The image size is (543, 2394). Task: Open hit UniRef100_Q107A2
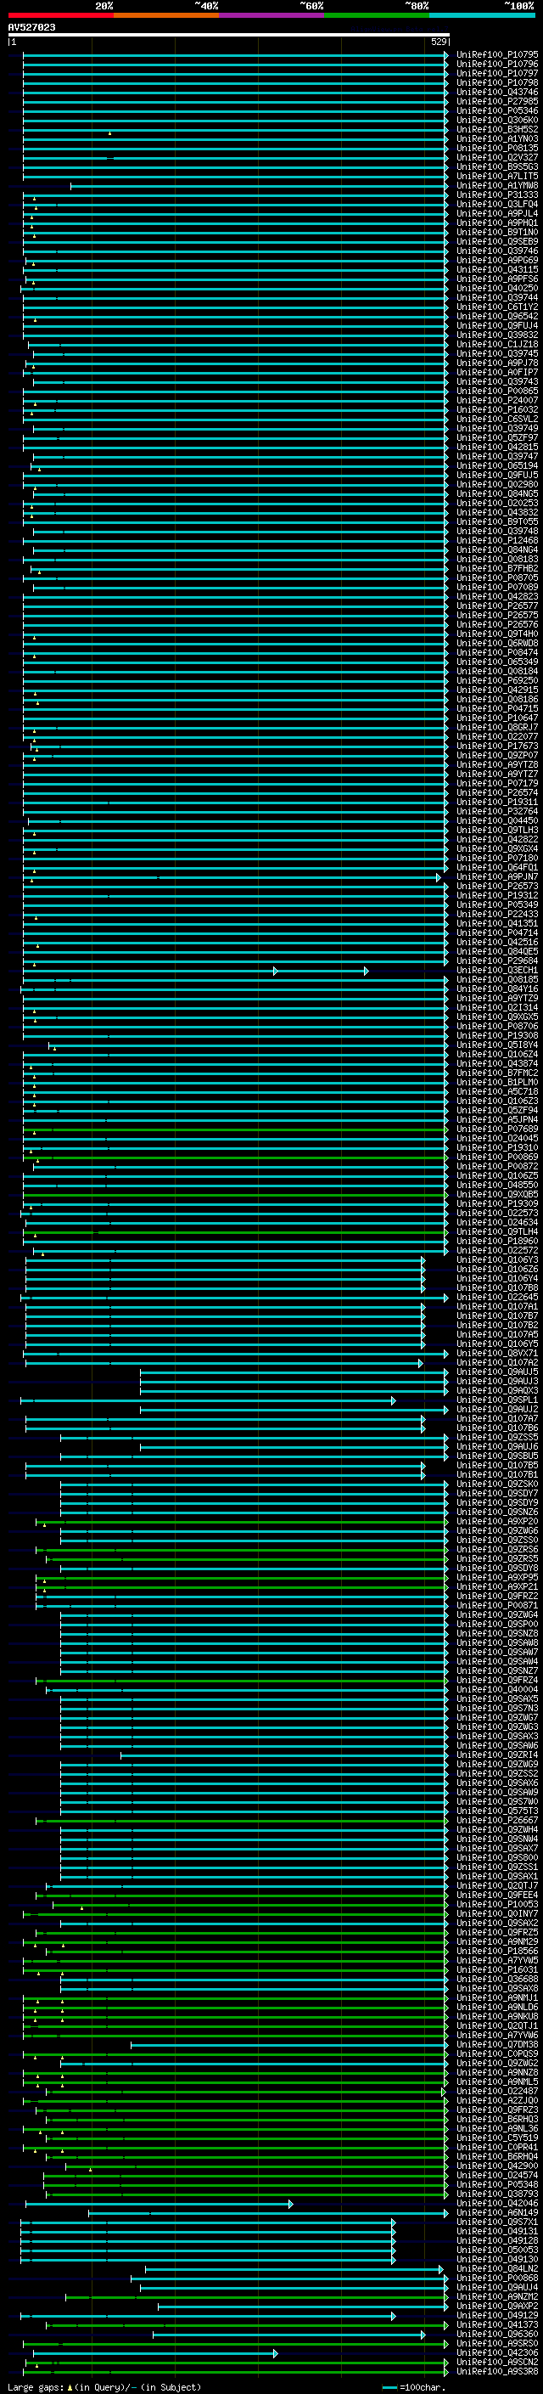pyautogui.click(x=496, y=1362)
